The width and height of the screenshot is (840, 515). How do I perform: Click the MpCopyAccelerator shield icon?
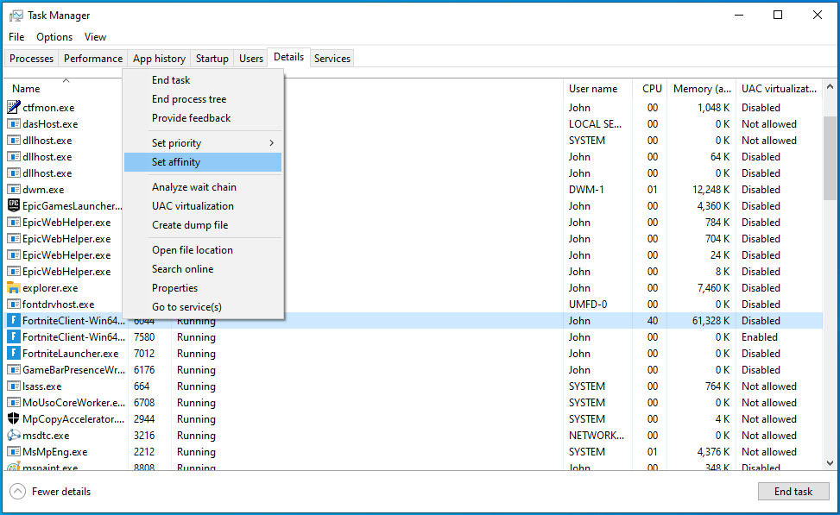tap(14, 418)
